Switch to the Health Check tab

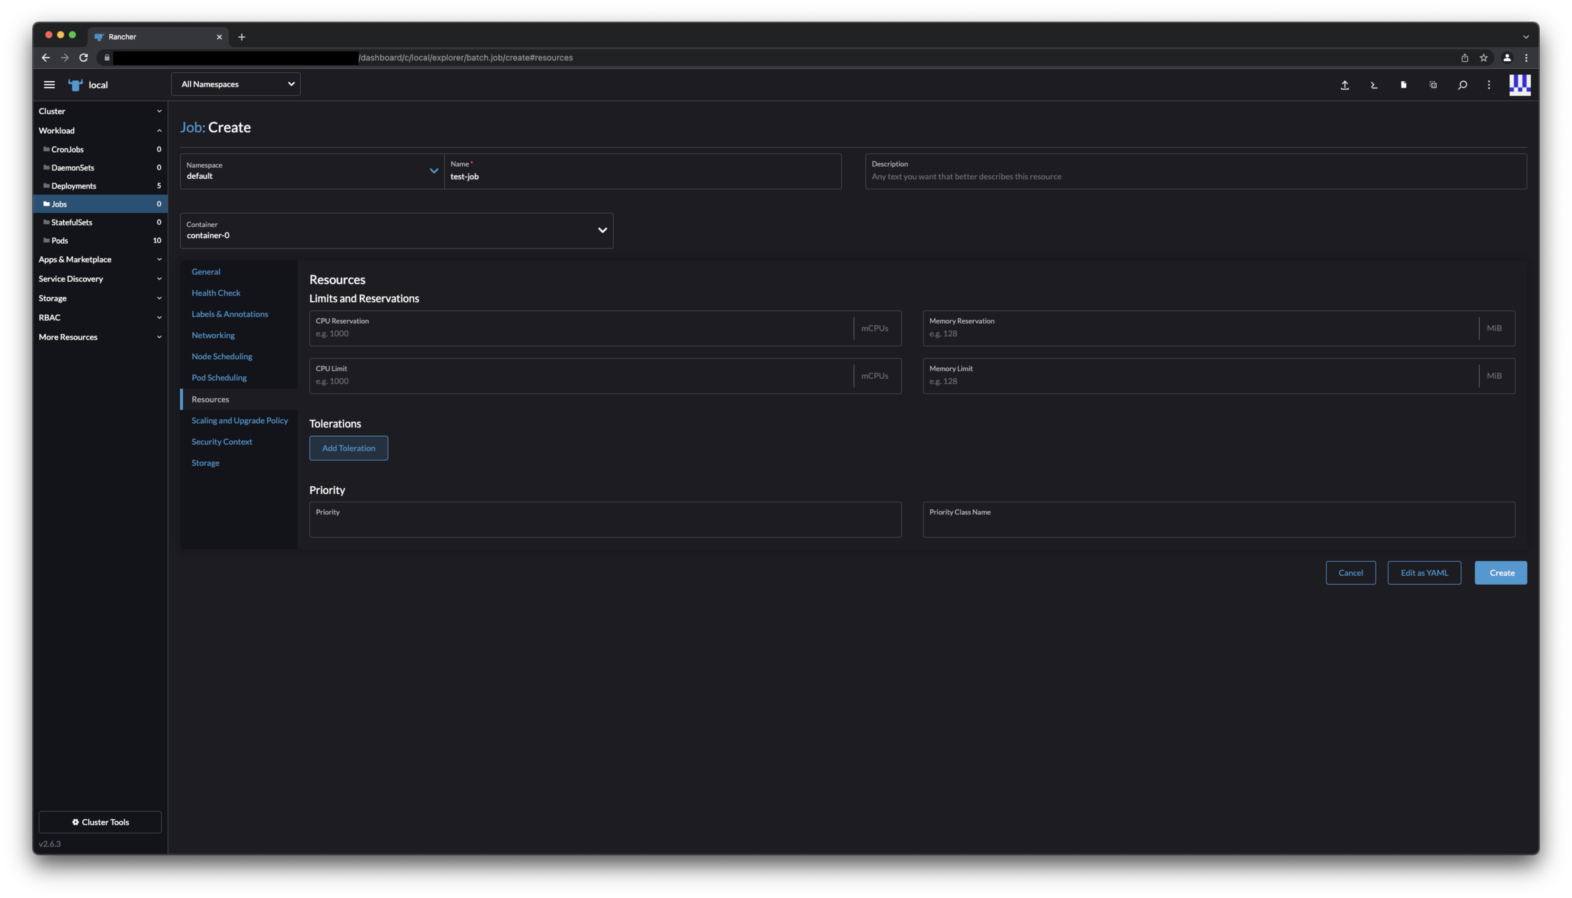click(x=215, y=292)
